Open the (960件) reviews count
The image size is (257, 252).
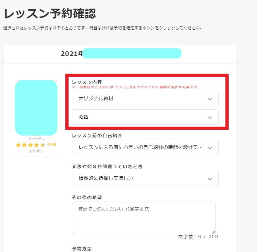[x=36, y=151]
